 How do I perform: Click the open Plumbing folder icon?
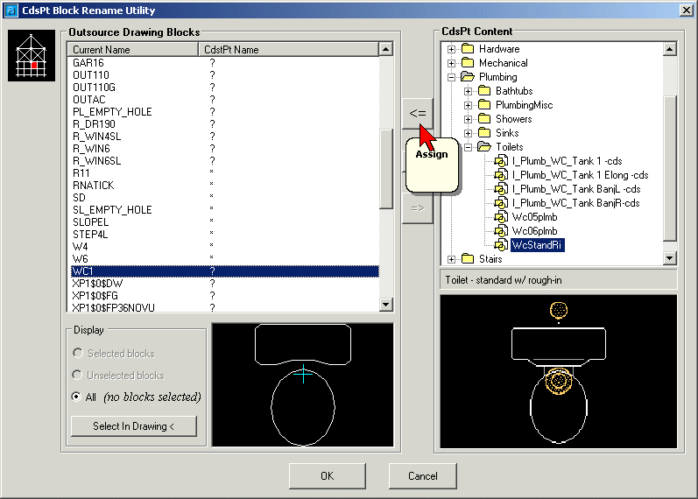click(x=468, y=76)
